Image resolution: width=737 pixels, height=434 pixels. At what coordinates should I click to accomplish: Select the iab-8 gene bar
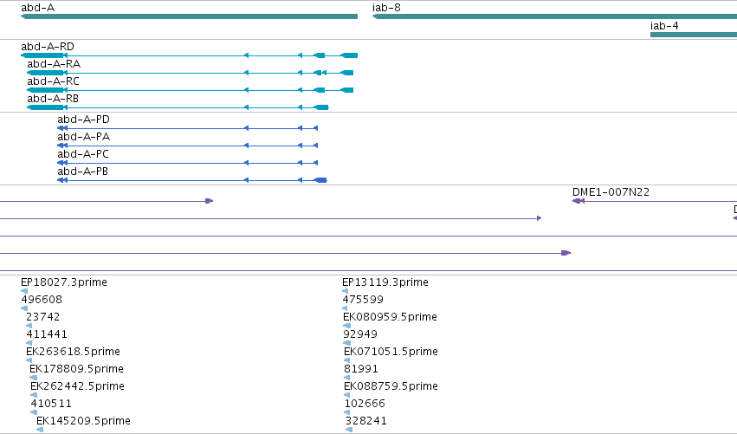point(554,16)
